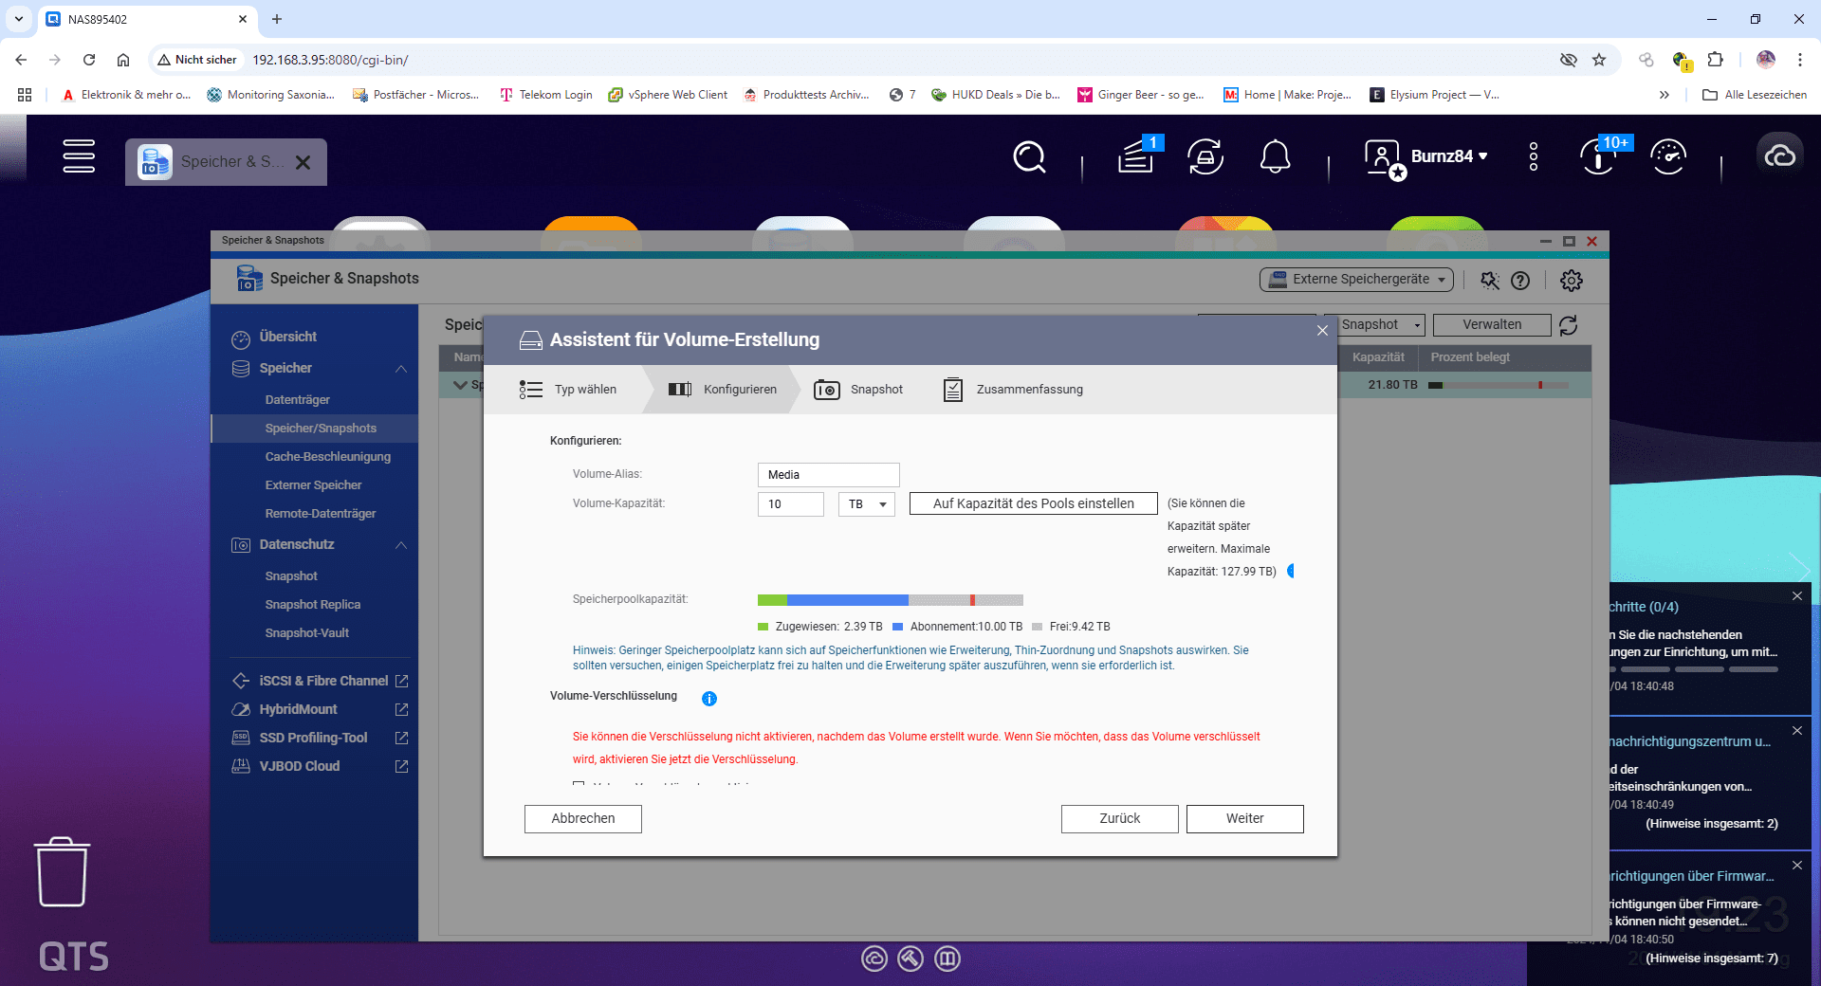Open background tasks icon with badge 1
The height and width of the screenshot is (986, 1821).
point(1137,156)
